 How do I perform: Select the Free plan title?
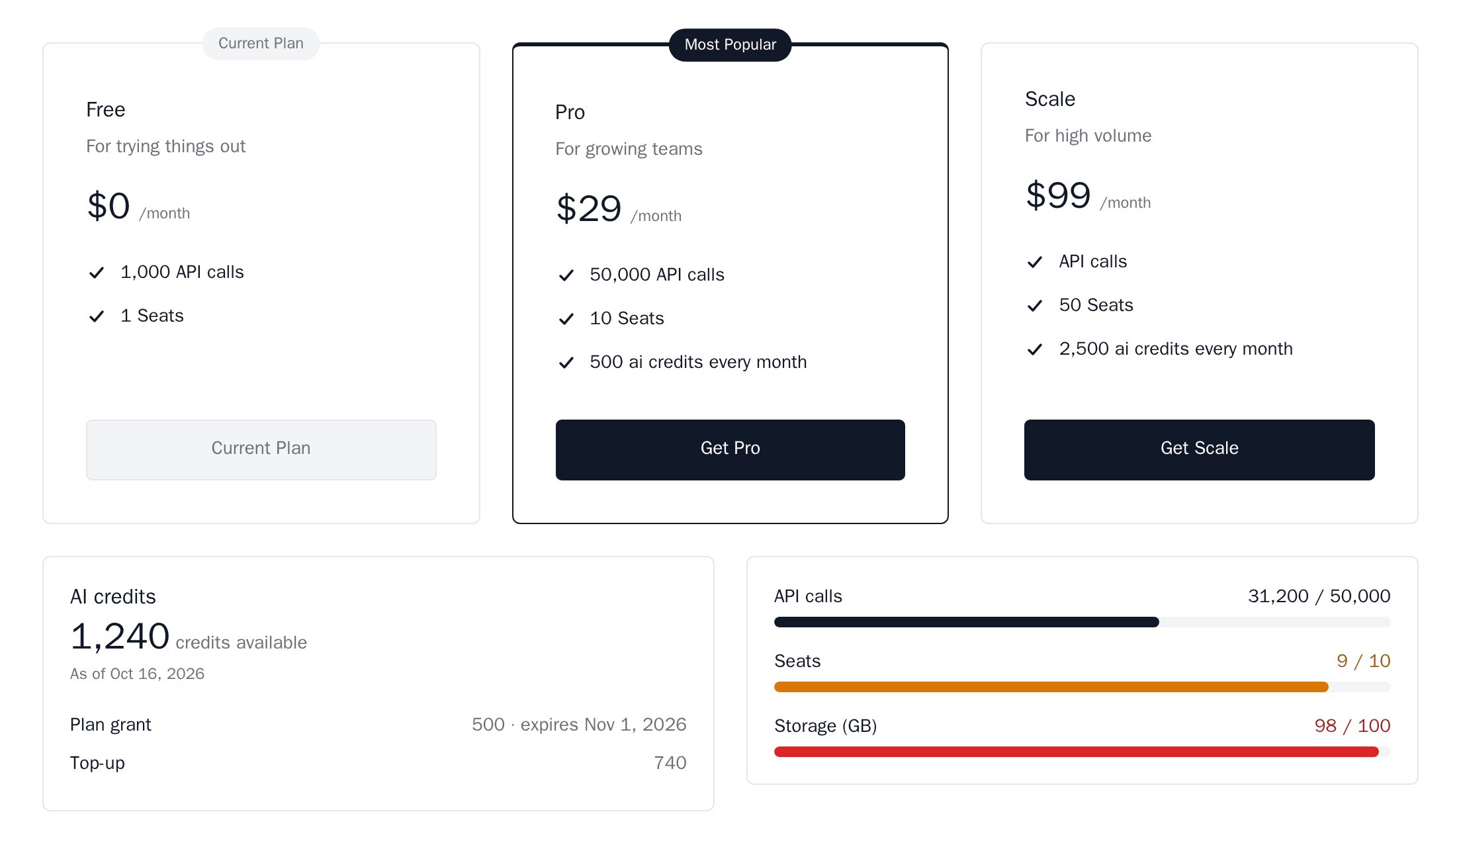(x=106, y=110)
